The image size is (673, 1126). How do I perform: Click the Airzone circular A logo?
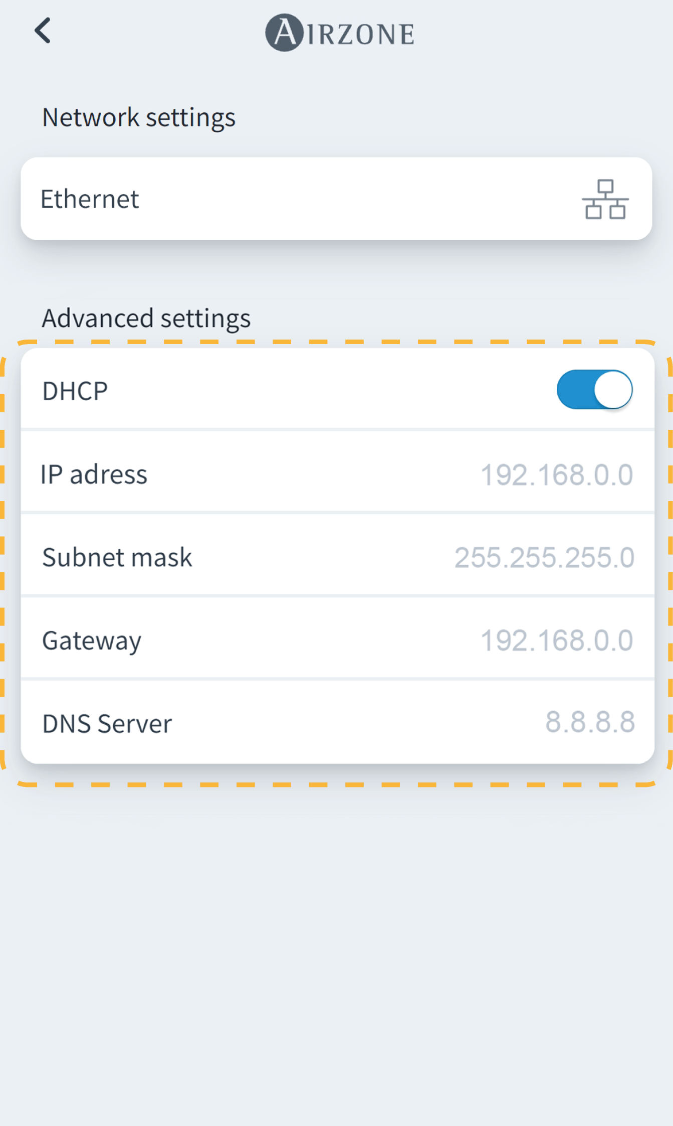(284, 33)
